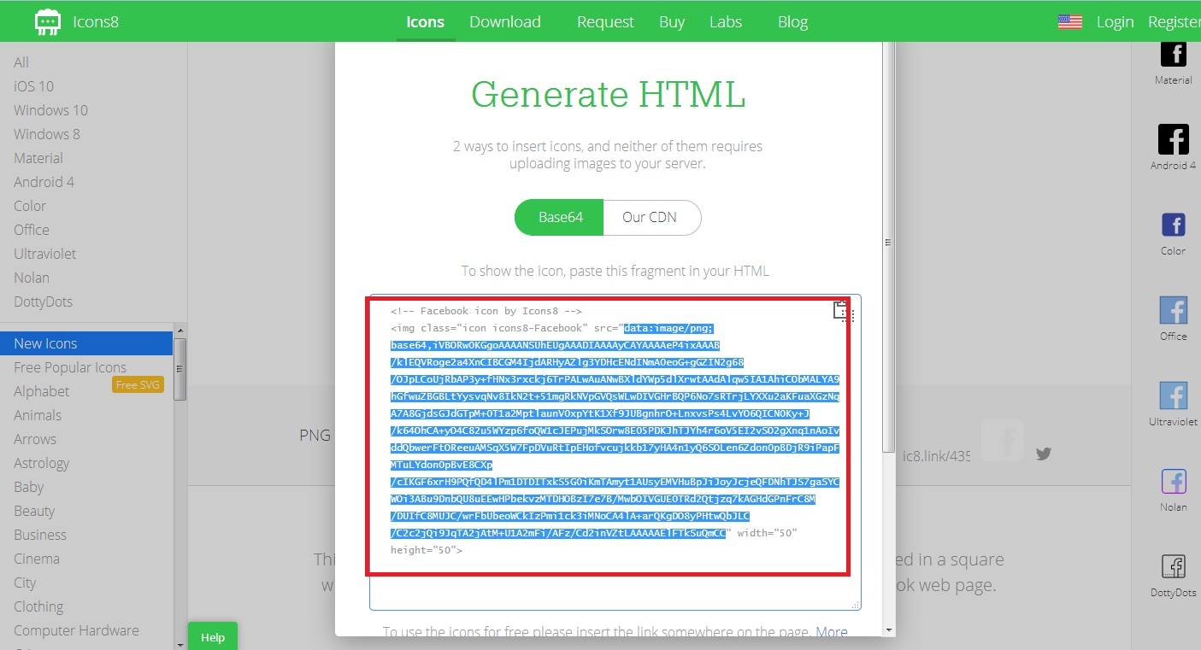Screen dimensions: 1201x650
Task: Click inside the HTML code text area
Action: click(615, 452)
